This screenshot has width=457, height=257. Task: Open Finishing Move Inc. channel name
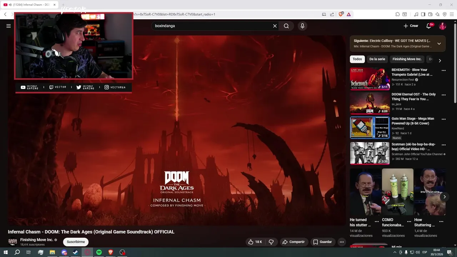(x=36, y=240)
